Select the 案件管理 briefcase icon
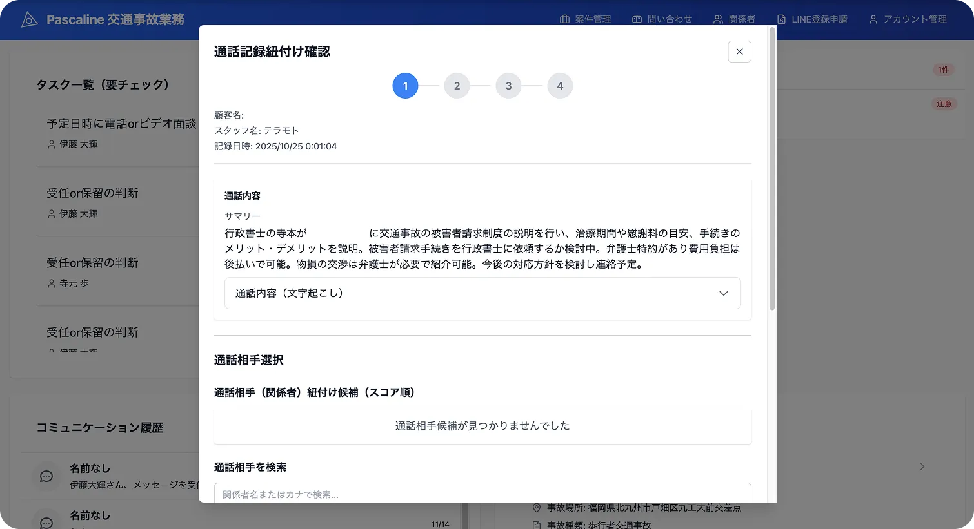 pos(564,19)
